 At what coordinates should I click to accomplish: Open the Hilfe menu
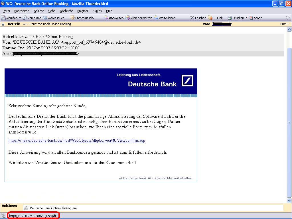(x=109, y=11)
